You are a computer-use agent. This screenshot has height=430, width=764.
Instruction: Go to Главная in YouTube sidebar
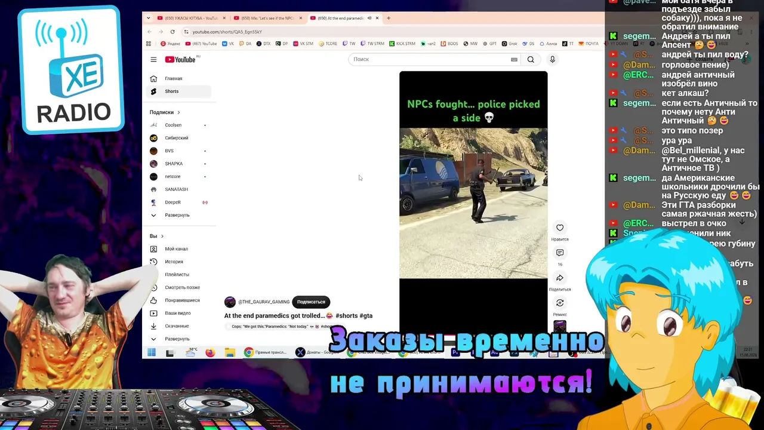coord(180,78)
